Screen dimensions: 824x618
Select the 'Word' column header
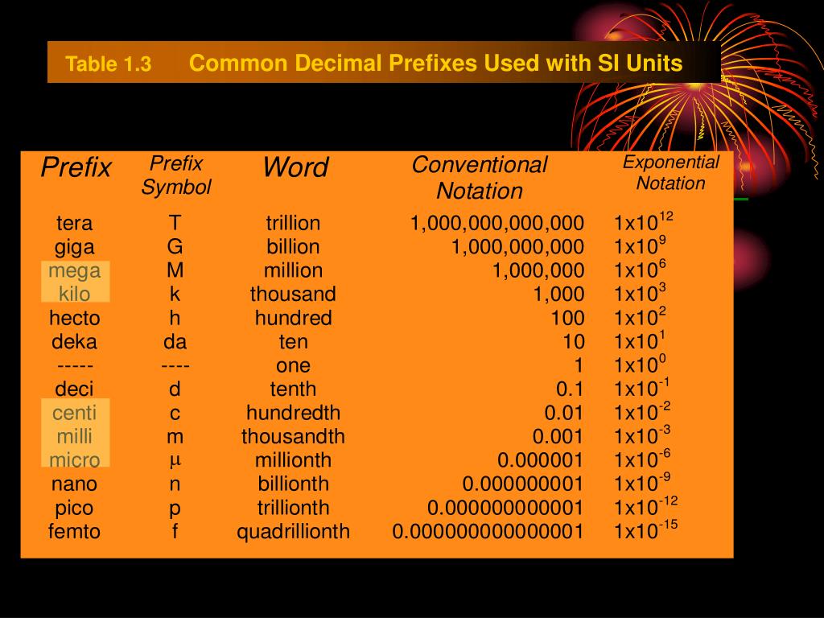(295, 167)
